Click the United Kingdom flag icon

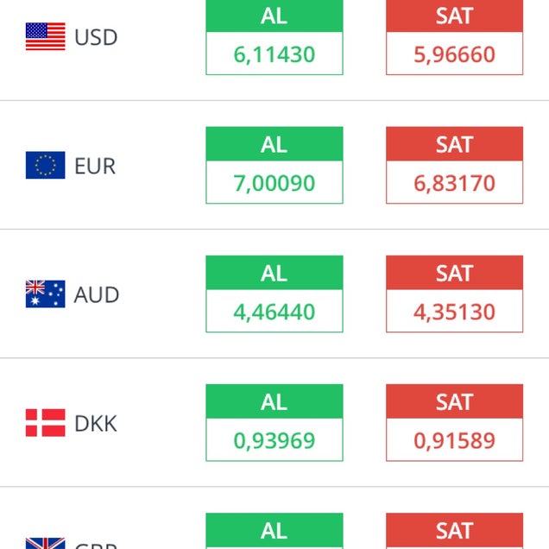[x=45, y=543]
